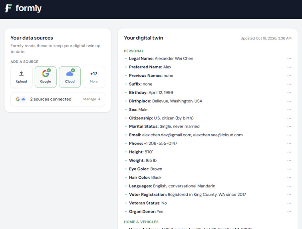Click the PERSONAL section heading
The image size is (302, 229).
point(134,51)
